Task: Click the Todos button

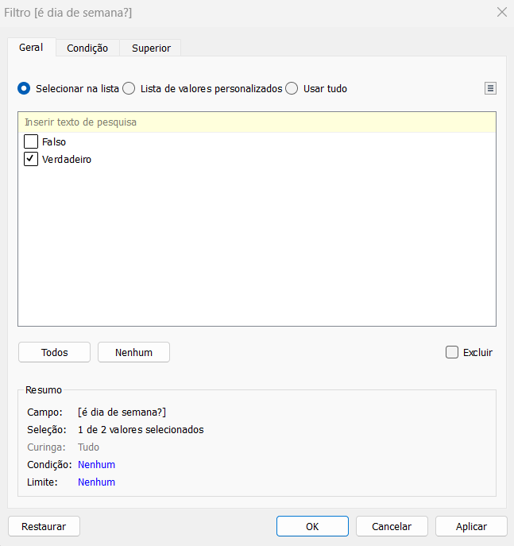Action: coord(54,352)
